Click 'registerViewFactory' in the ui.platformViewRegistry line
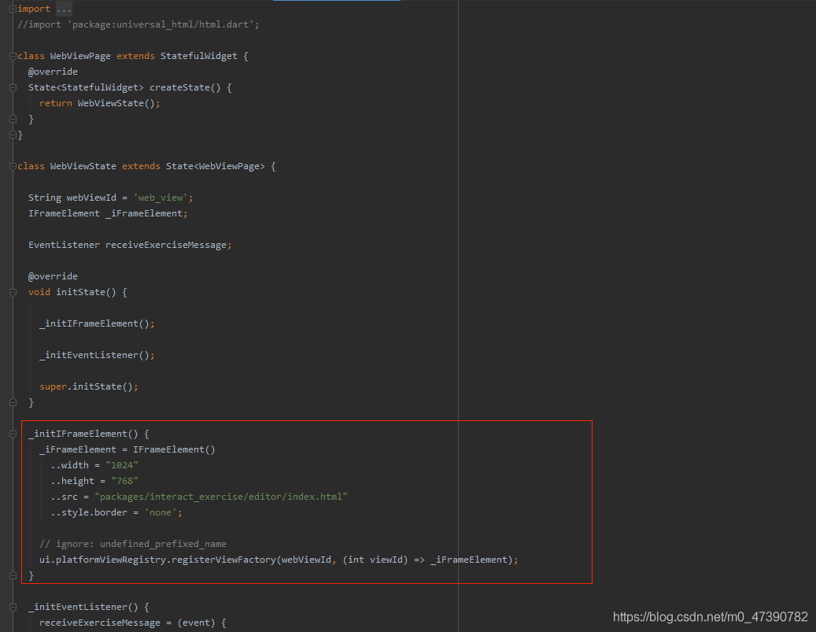The width and height of the screenshot is (816, 632). point(223,560)
